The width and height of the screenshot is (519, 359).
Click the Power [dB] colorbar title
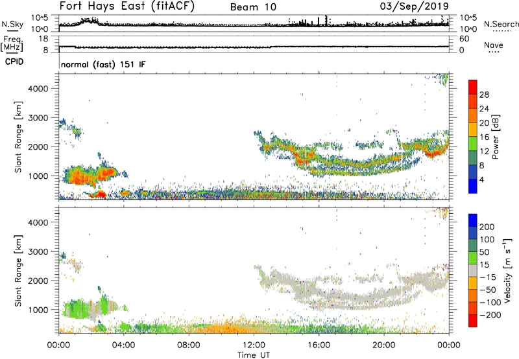tap(496, 137)
